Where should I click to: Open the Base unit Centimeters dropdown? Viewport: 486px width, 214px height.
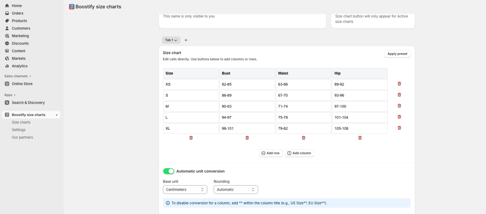point(185,189)
